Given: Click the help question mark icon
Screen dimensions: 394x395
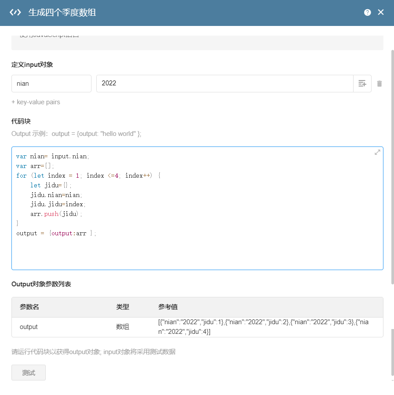Looking at the screenshot, I should coord(368,13).
